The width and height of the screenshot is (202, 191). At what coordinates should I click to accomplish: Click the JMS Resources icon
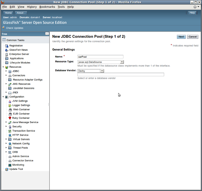(10, 84)
